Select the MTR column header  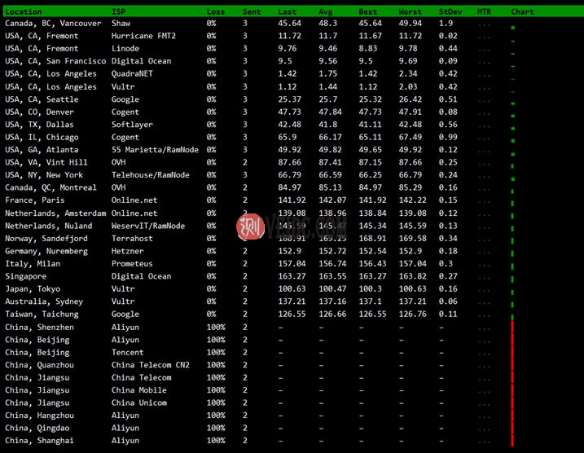[x=484, y=11]
